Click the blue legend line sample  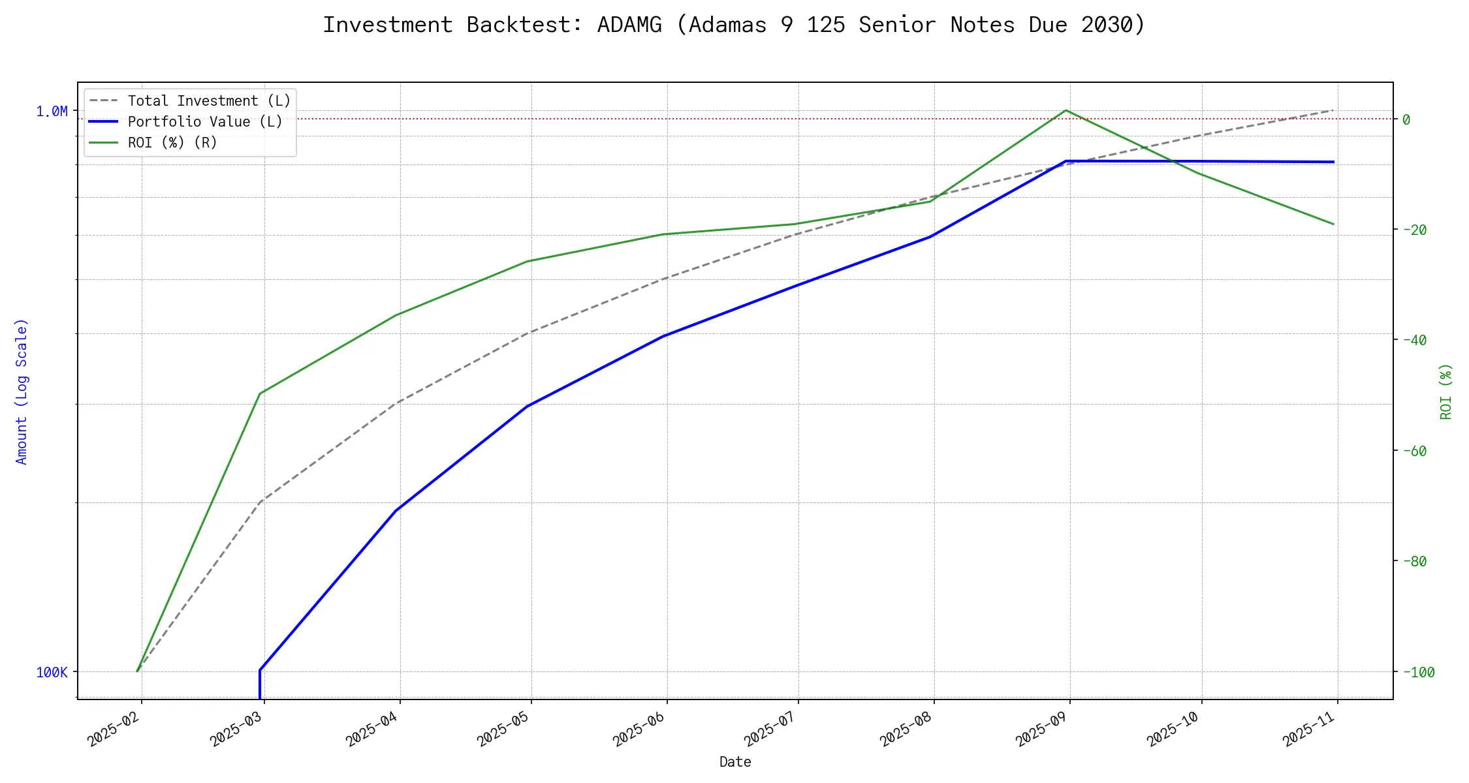[104, 122]
